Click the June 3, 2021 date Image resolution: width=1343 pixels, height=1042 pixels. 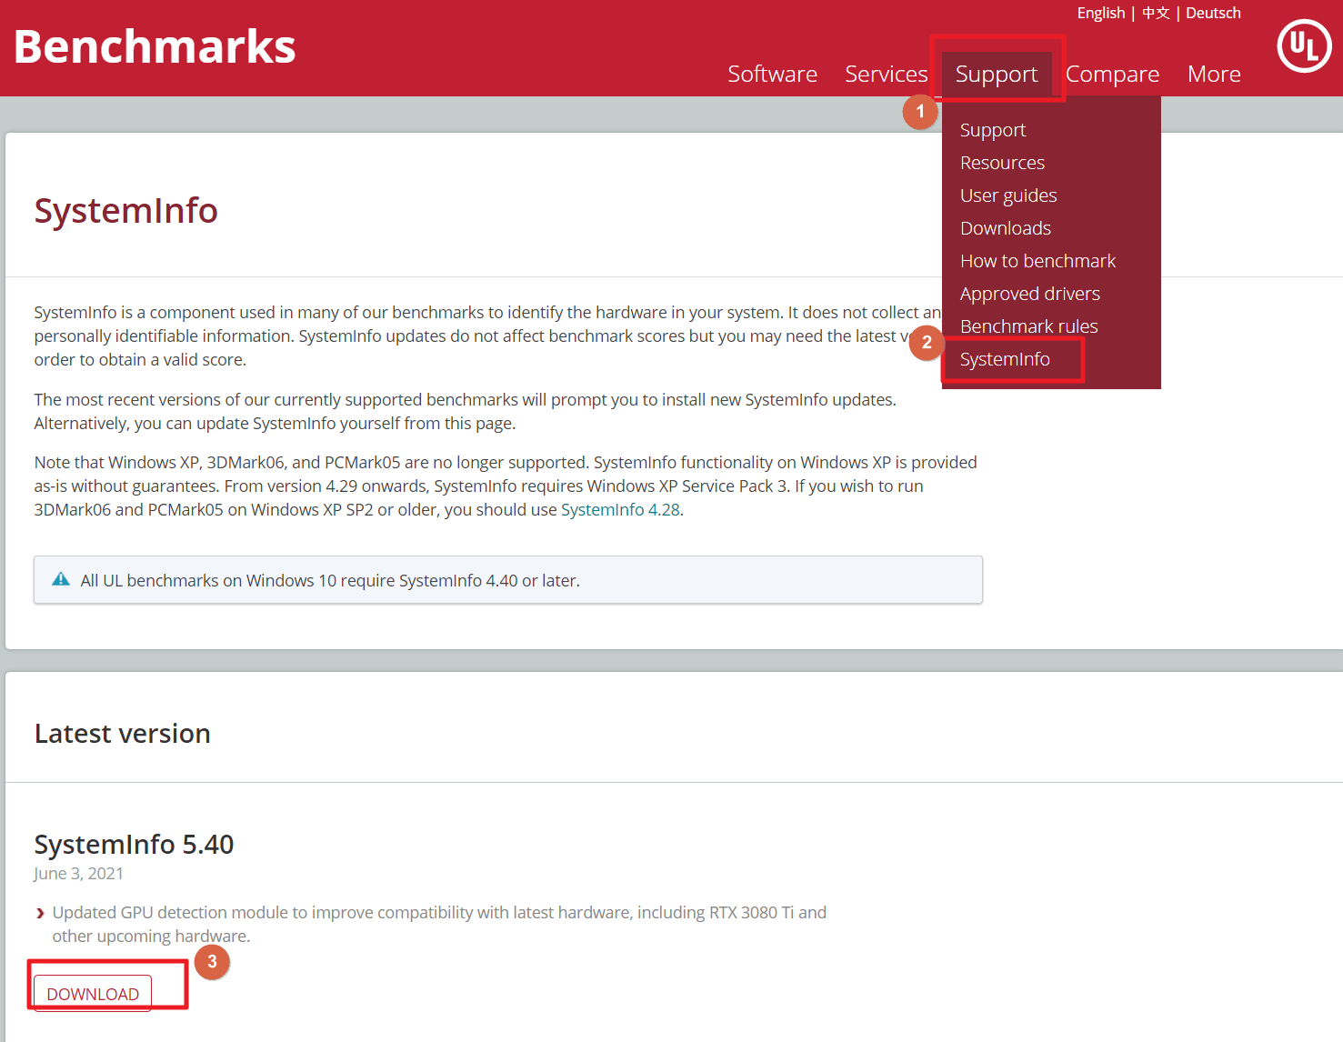click(x=78, y=873)
